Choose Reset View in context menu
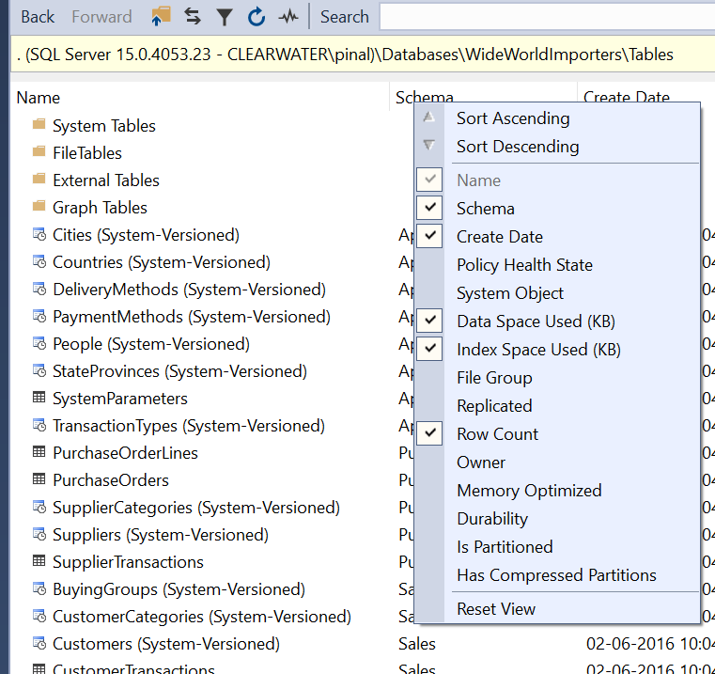 [496, 609]
